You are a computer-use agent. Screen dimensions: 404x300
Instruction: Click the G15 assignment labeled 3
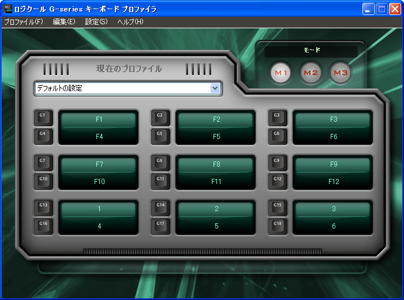click(333, 209)
